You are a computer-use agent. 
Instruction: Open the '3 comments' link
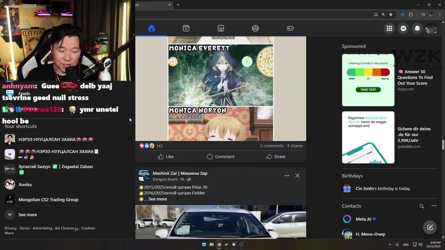pyautogui.click(x=272, y=146)
